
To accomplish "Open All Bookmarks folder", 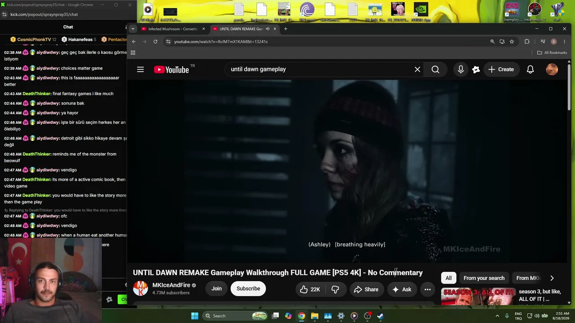I will [552, 52].
